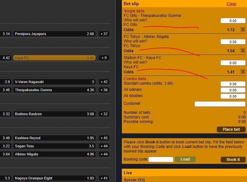Expand +44 markets for Sagan Tosu
This screenshot has height=182, width=247.
coord(104,146)
